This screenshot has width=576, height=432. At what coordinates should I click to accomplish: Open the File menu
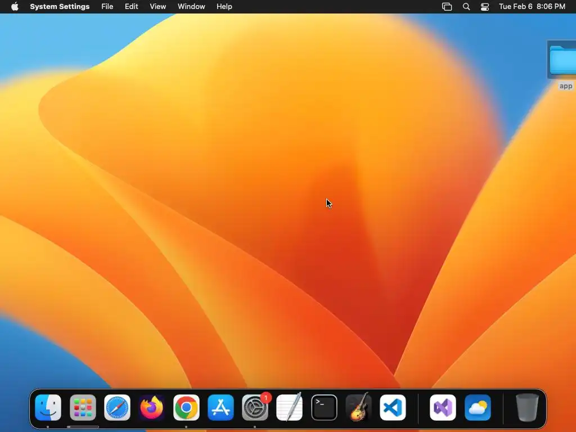(x=107, y=7)
